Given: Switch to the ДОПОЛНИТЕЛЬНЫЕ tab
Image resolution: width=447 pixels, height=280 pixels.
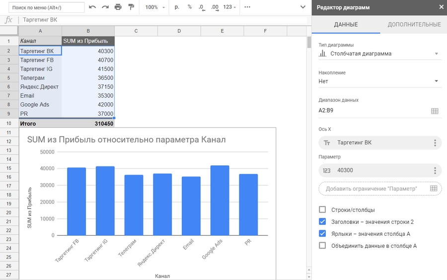Looking at the screenshot, I should pyautogui.click(x=414, y=24).
